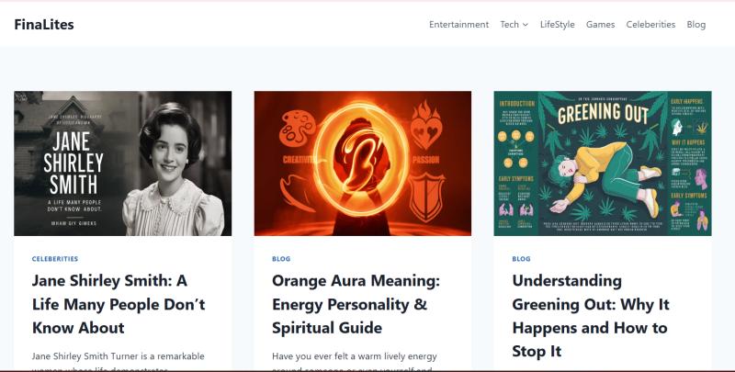Open Understanding Greening Out article title
The height and width of the screenshot is (372, 735).
pyautogui.click(x=589, y=316)
